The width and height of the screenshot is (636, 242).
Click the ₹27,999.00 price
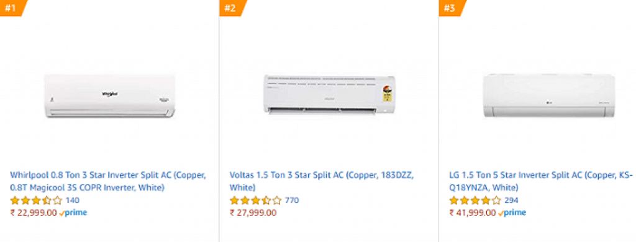253,213
